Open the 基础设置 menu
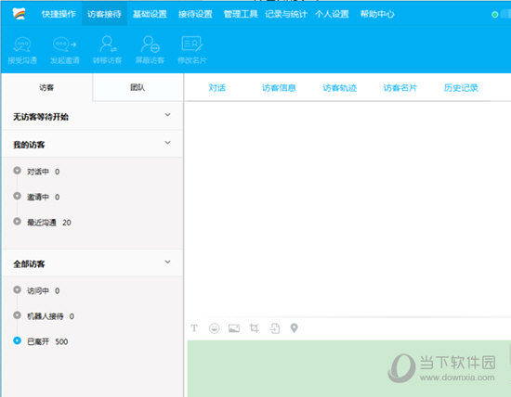The width and height of the screenshot is (511, 397). [150, 14]
